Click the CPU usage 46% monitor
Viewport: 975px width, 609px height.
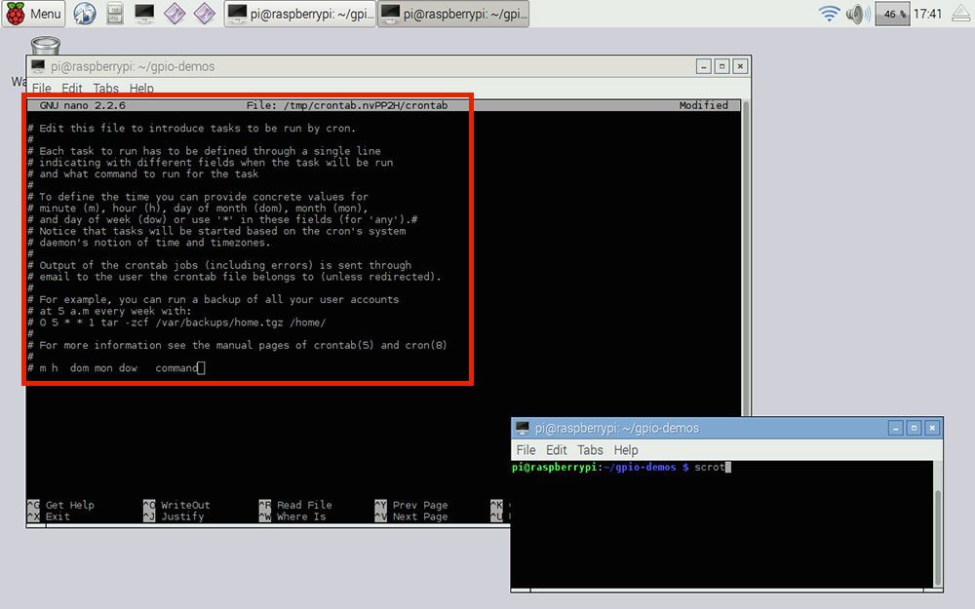pos(892,13)
